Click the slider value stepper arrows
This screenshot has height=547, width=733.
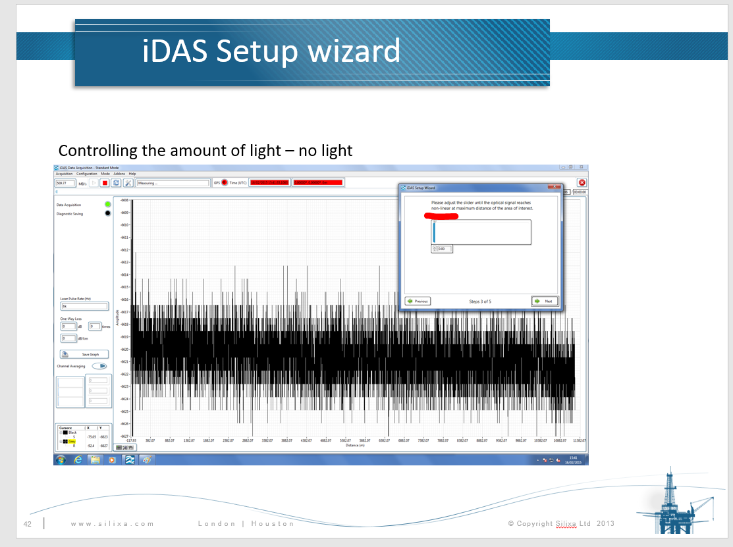pos(434,249)
